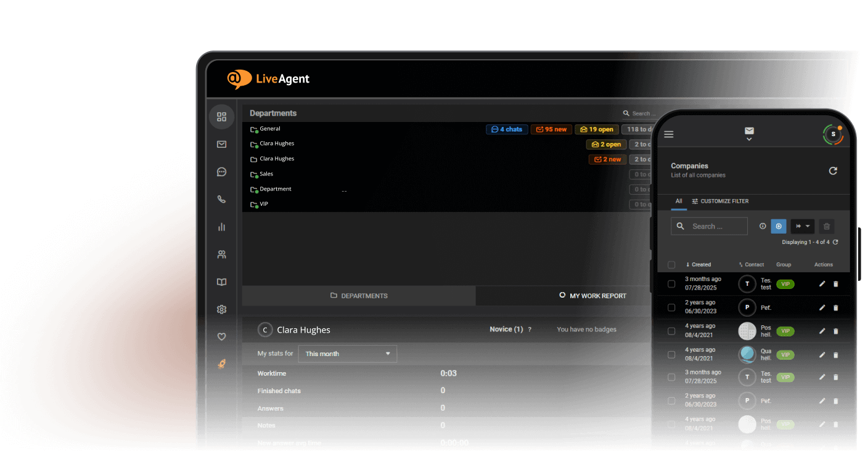Open the Tickets inbox from the sidebar
The image size is (868, 451).
[x=221, y=144]
